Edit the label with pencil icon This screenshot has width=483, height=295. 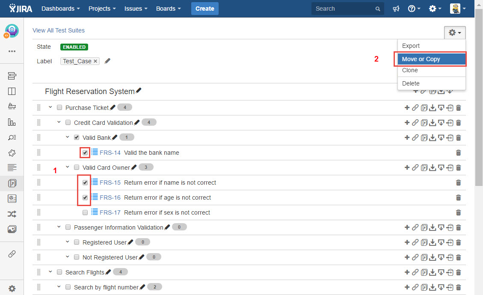click(x=107, y=61)
